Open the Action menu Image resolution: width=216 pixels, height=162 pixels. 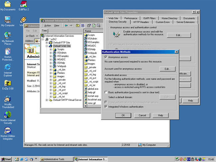48,26
